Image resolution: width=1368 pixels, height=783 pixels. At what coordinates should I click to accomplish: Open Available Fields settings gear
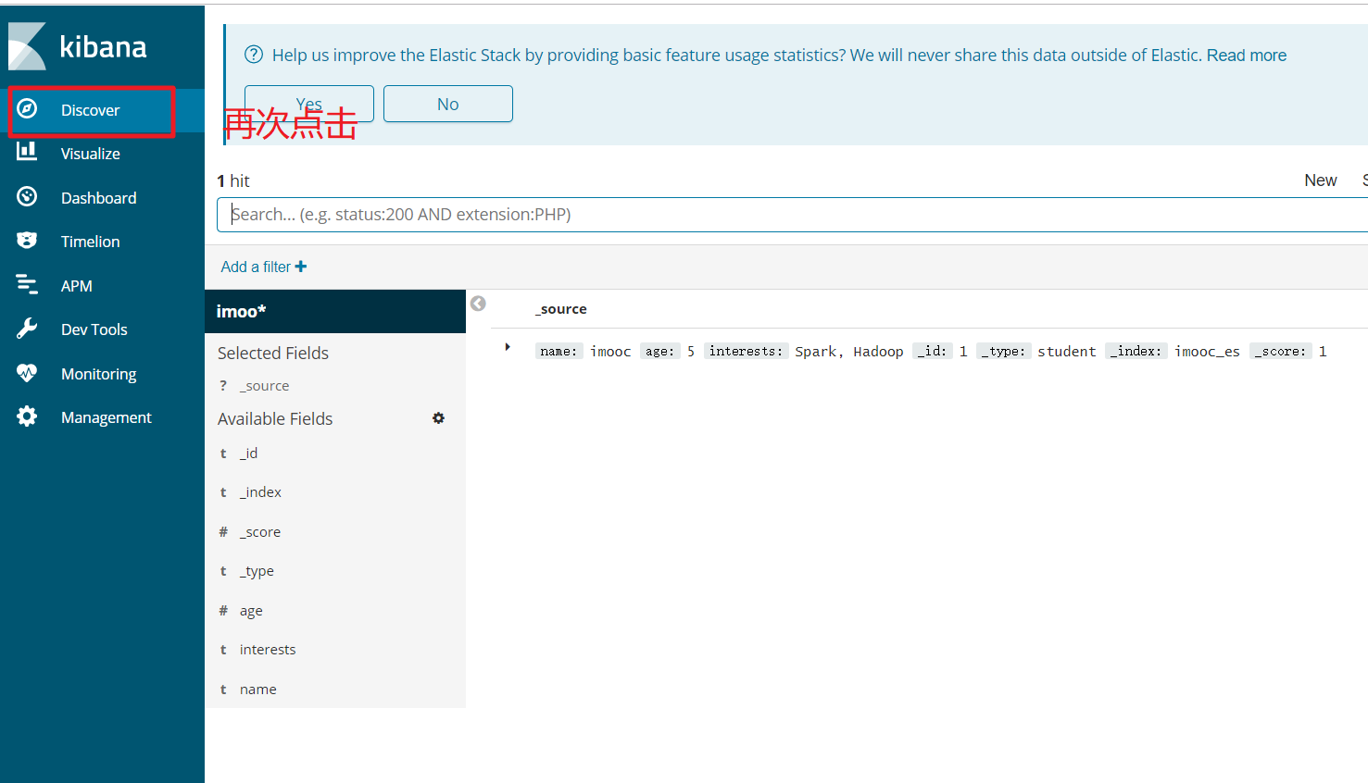pos(438,418)
